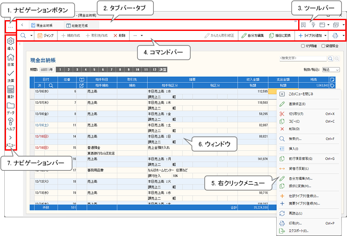Open the far-right toolbar dropdown arrow
The image size is (347, 236).
click(x=344, y=25)
